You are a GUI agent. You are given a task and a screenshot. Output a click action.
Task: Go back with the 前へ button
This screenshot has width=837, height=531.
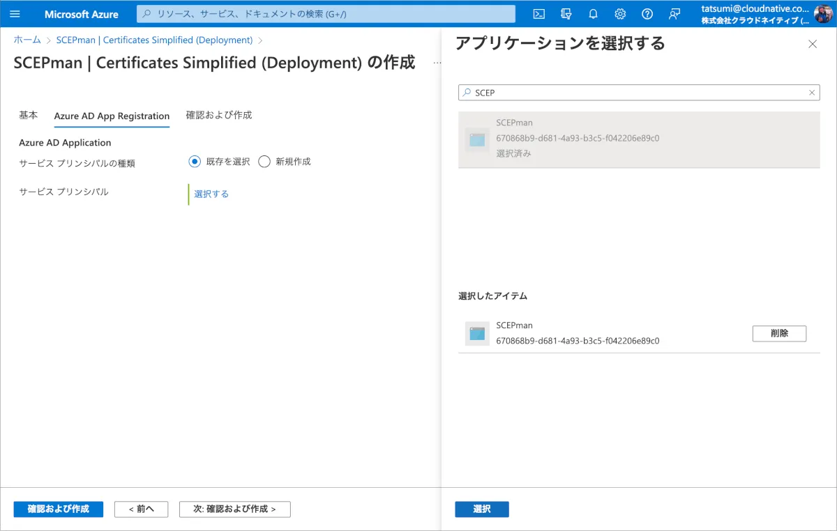141,509
